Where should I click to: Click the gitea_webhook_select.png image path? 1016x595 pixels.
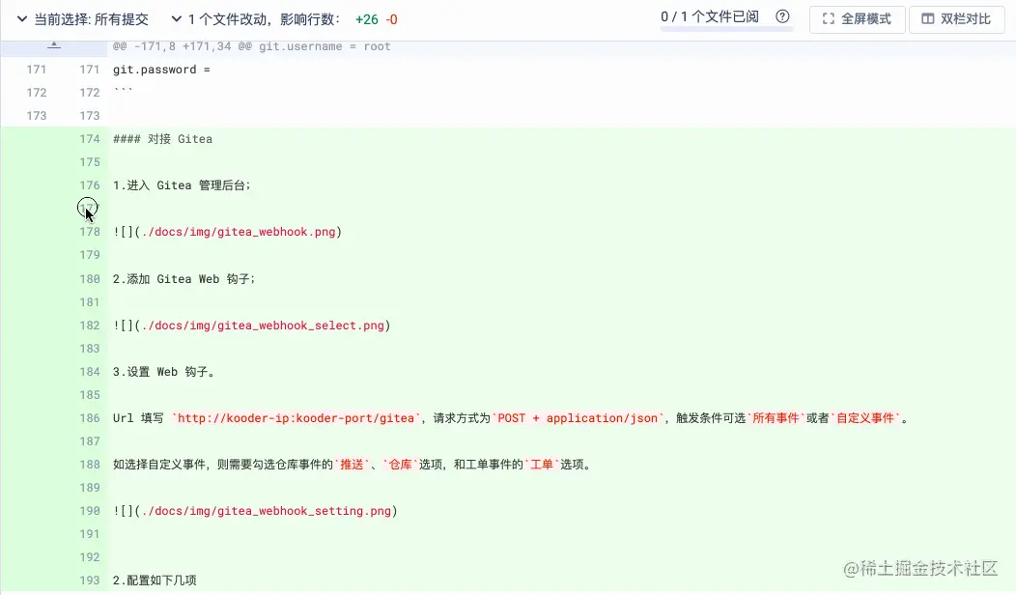(263, 326)
